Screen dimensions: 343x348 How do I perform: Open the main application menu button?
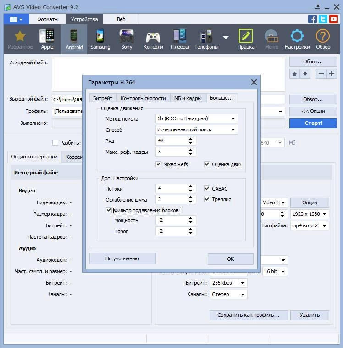[x=16, y=19]
